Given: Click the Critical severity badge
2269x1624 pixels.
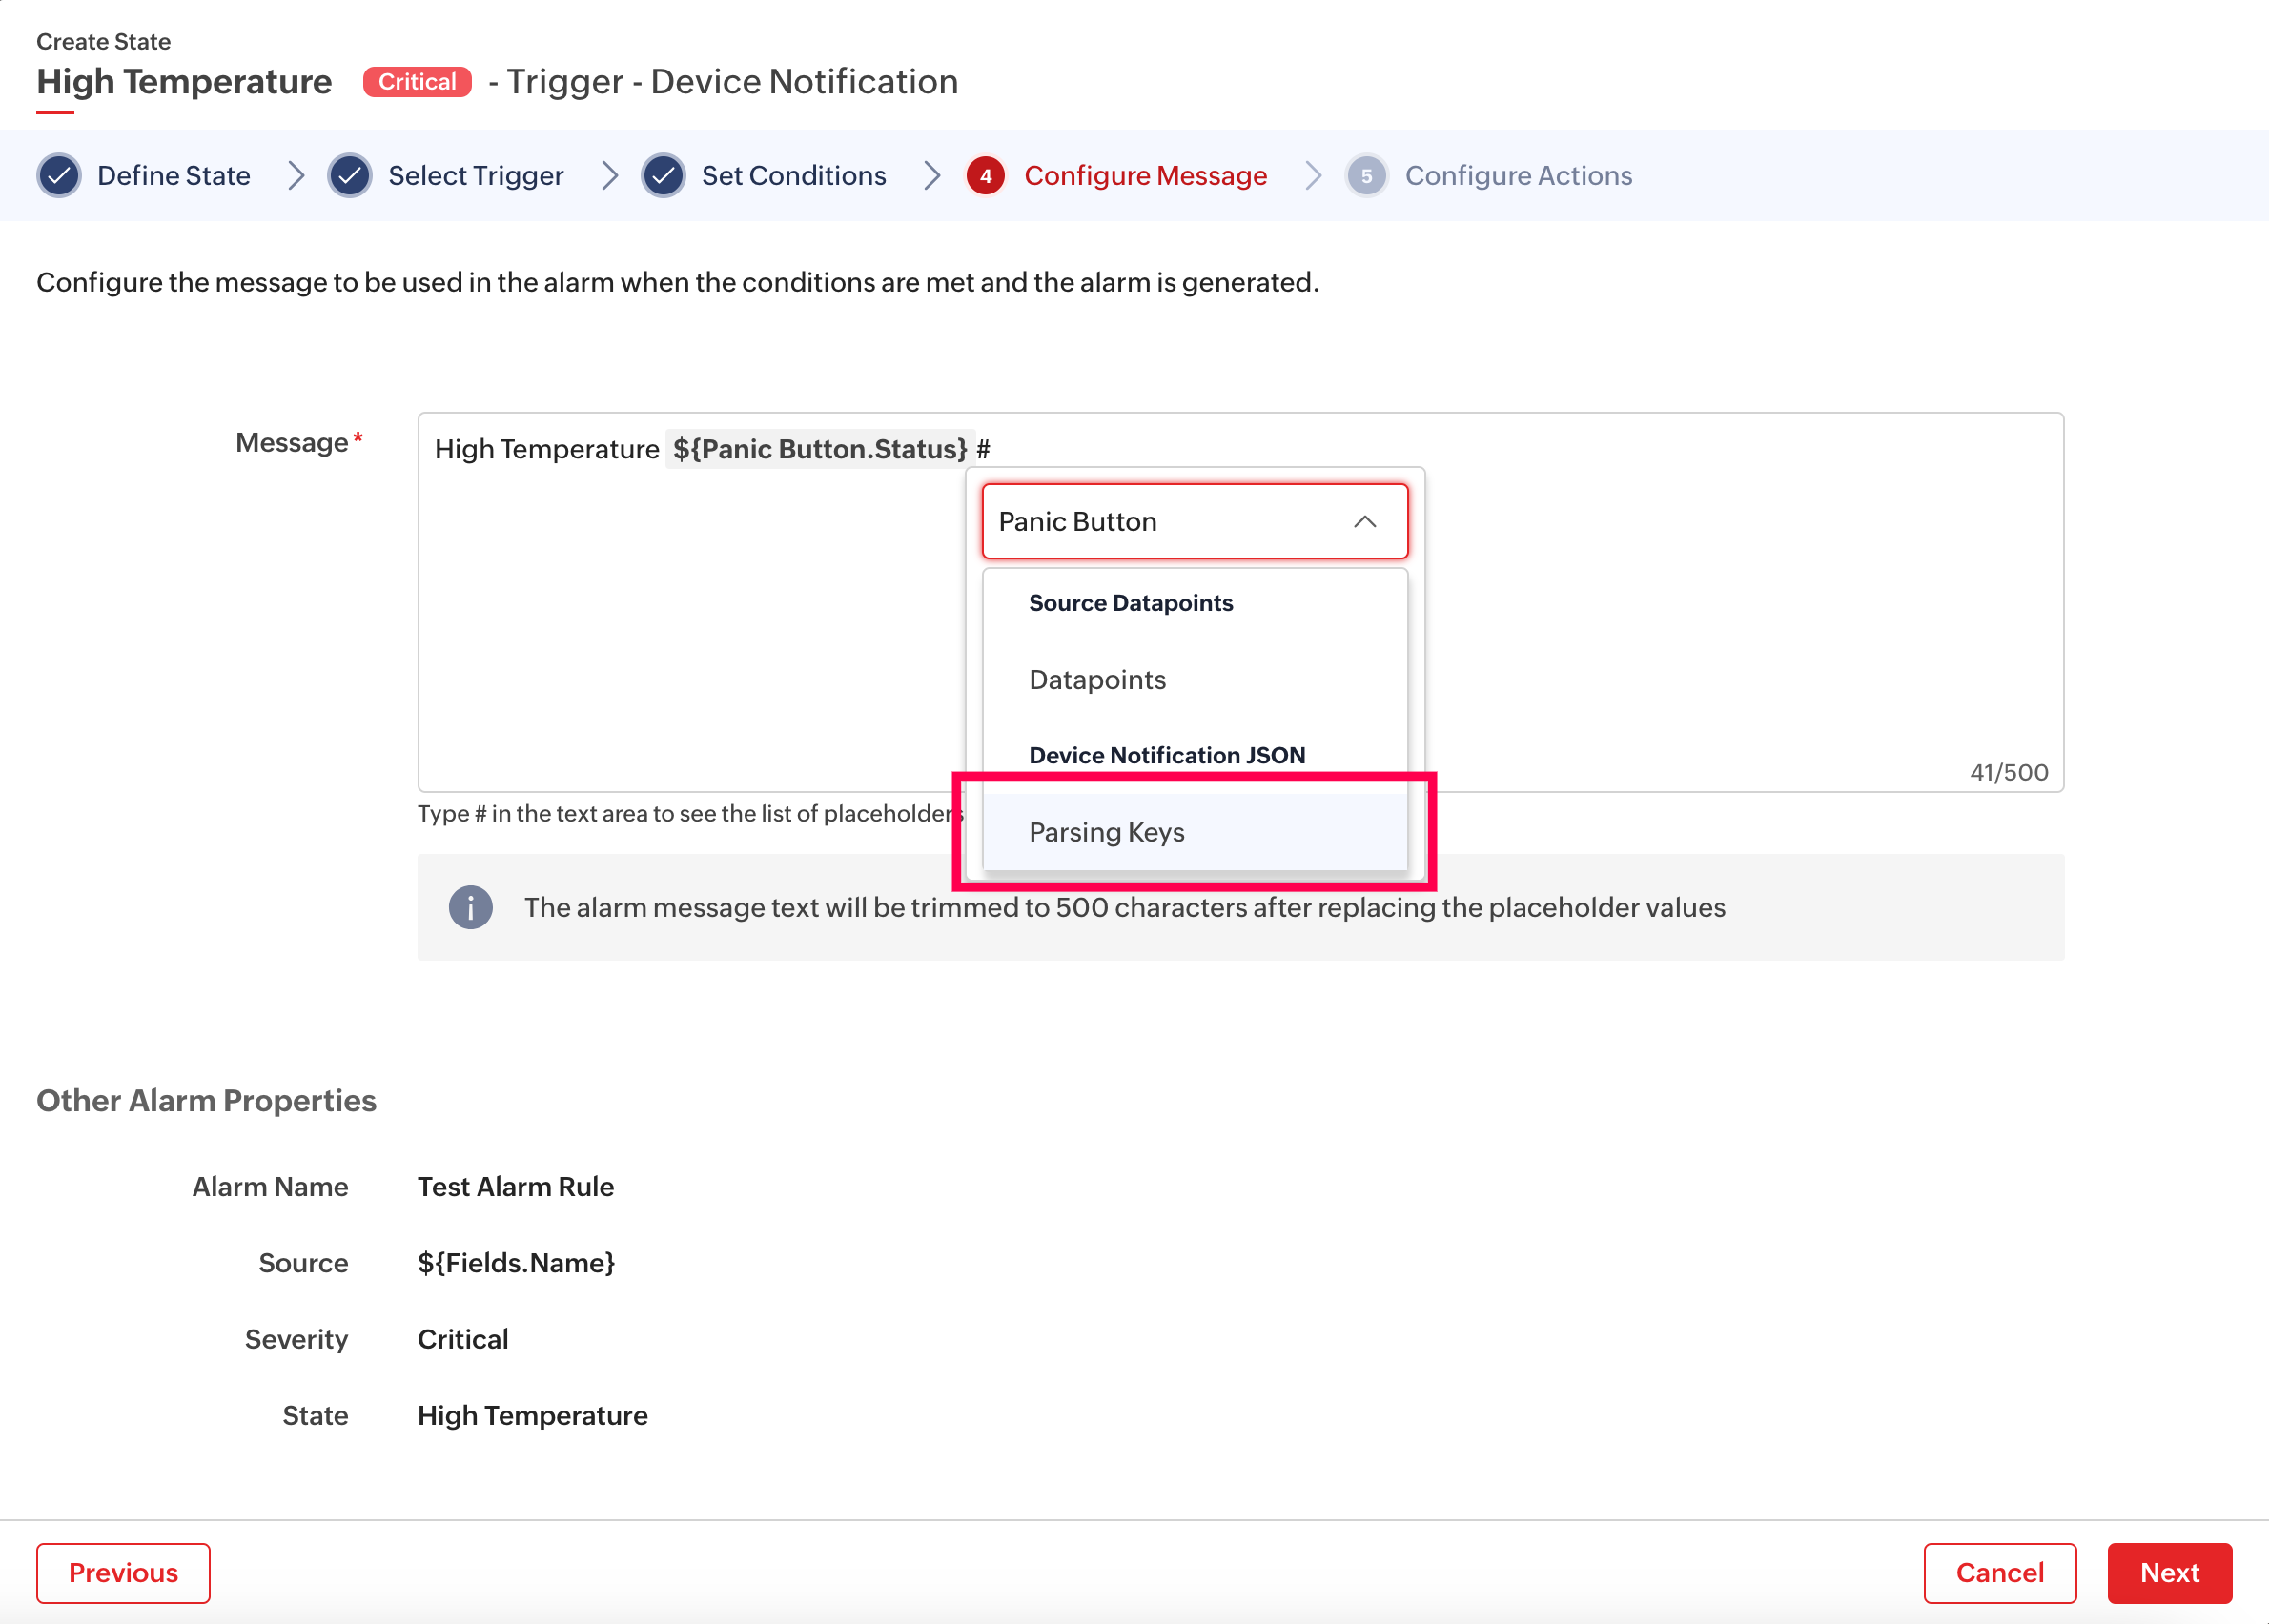Looking at the screenshot, I should point(418,82).
